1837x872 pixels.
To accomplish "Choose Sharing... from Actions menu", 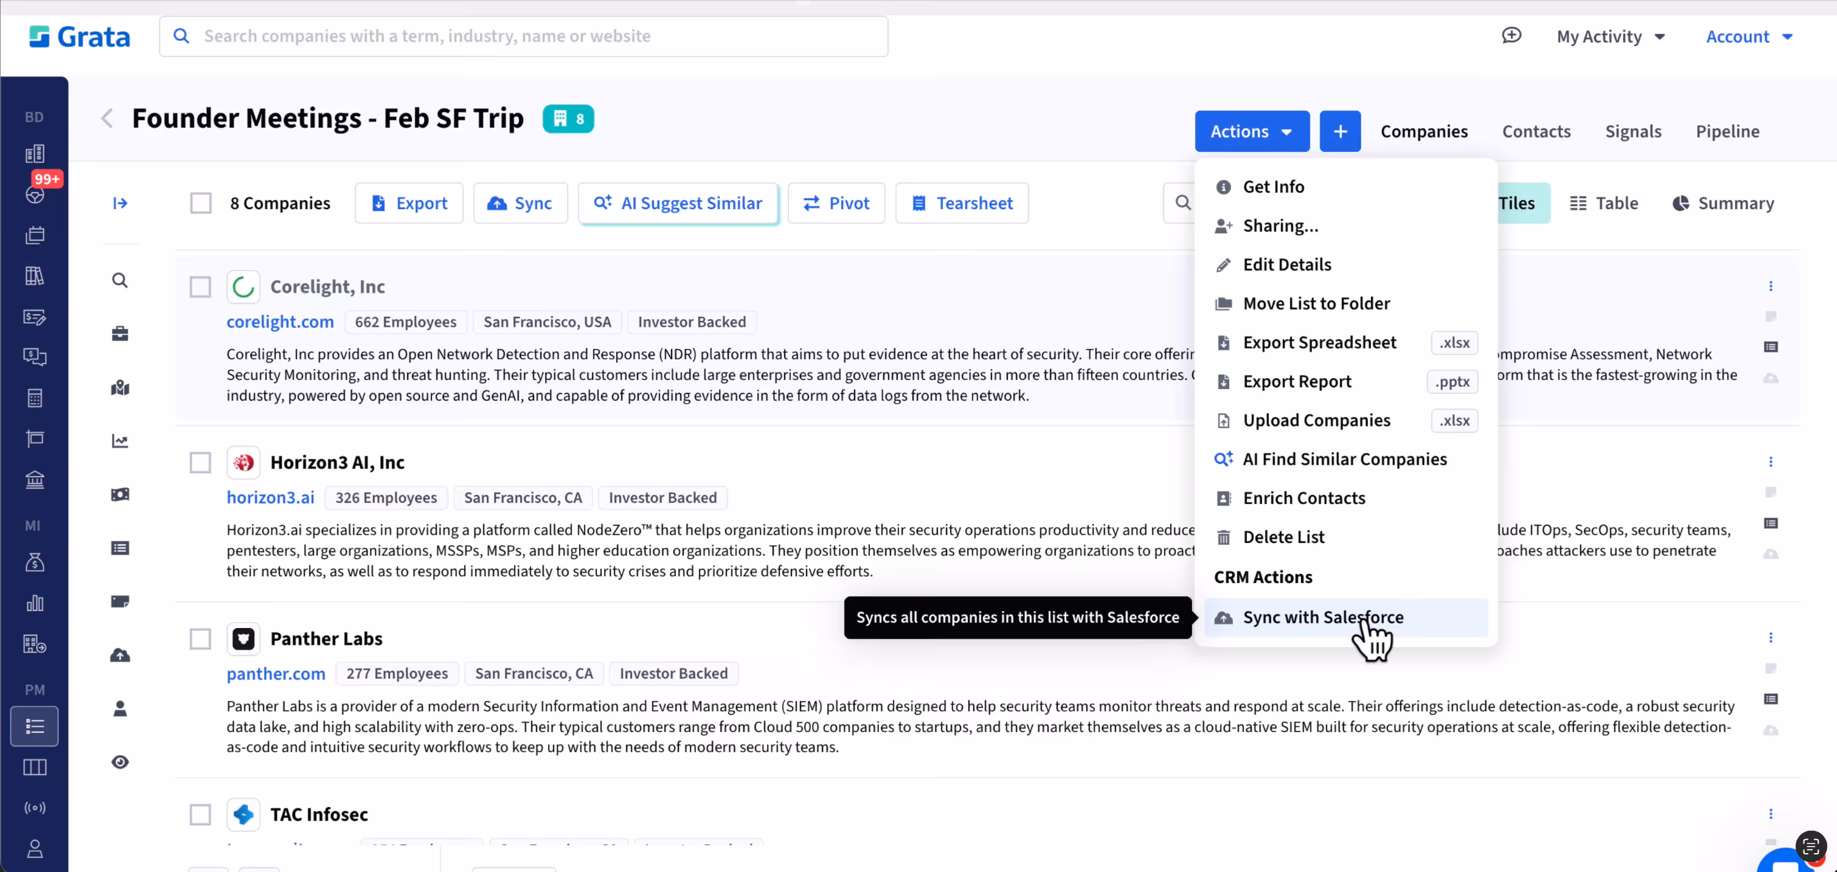I will tap(1346, 226).
